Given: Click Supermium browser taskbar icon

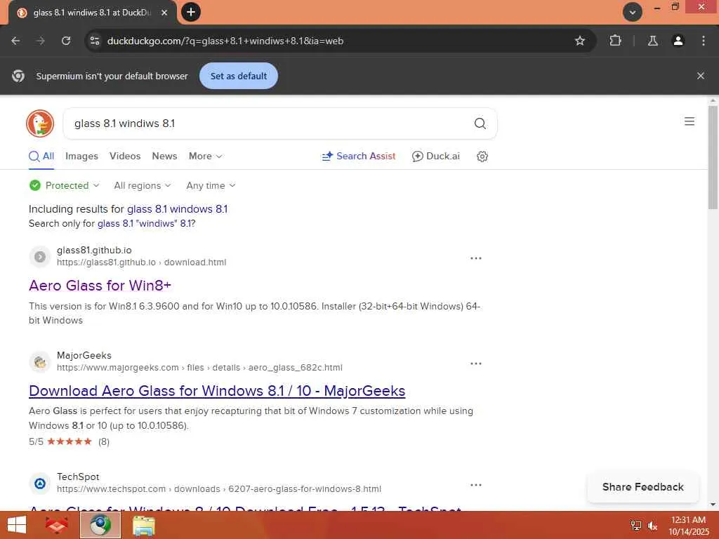Looking at the screenshot, I should (100, 525).
